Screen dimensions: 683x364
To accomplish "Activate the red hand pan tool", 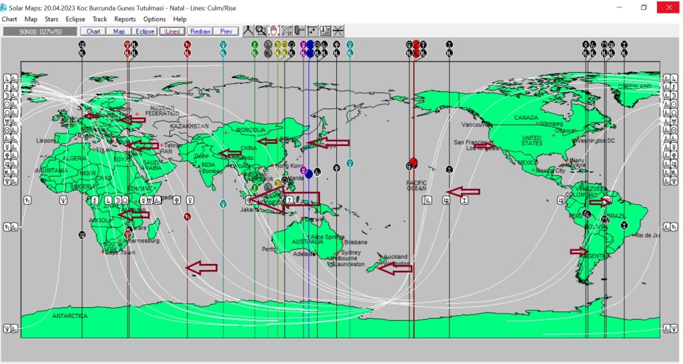I will point(273,31).
